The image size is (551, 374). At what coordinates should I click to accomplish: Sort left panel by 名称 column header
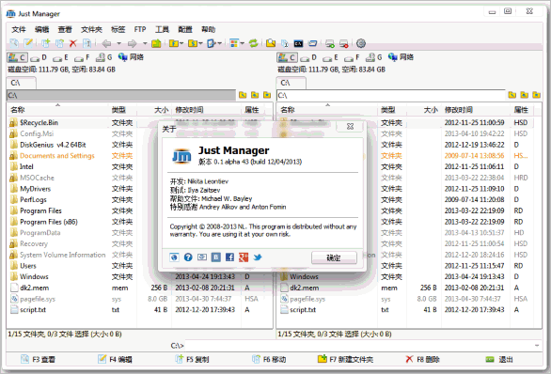57,110
